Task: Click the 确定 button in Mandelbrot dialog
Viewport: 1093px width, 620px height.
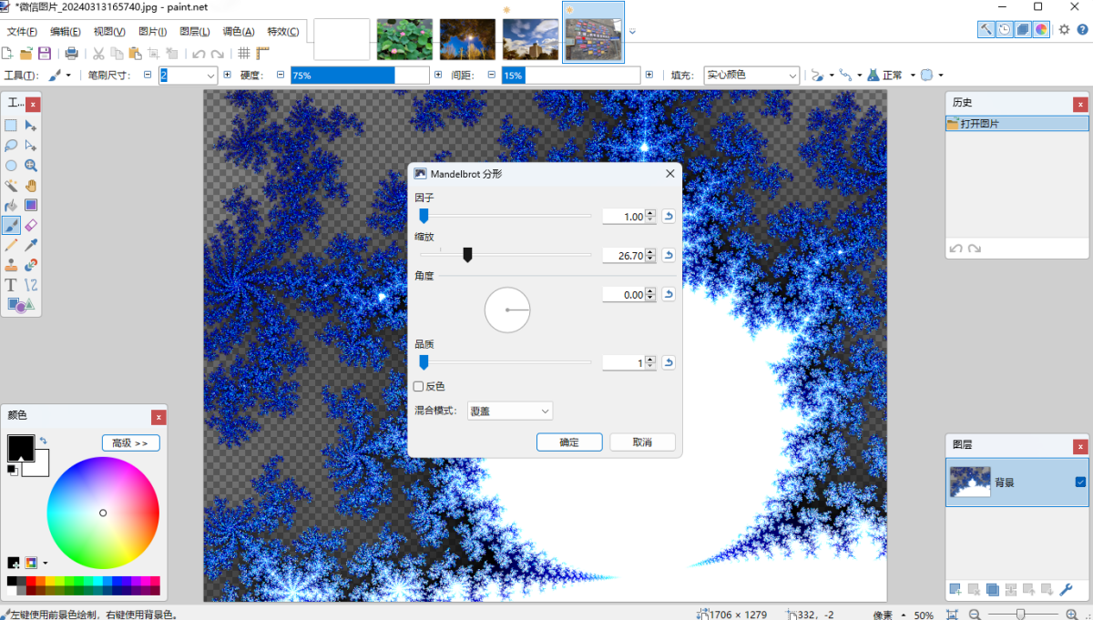Action: pos(568,442)
